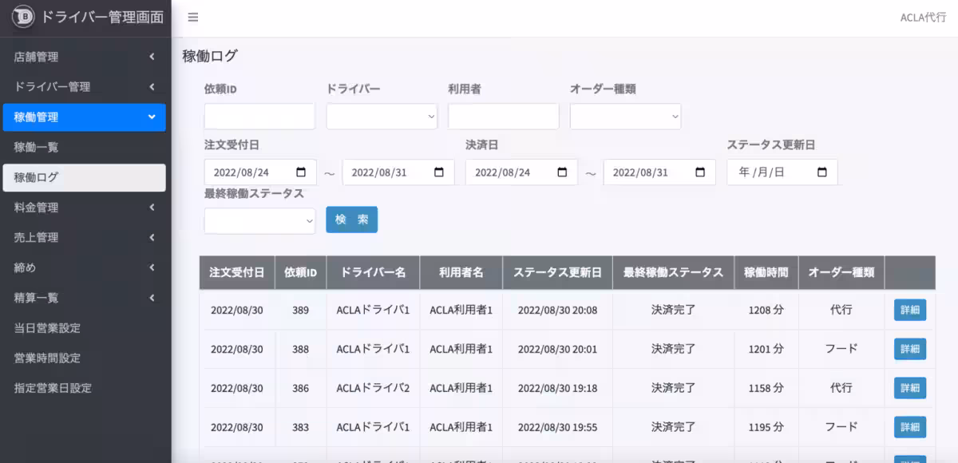Open the 最終稼働ステータス dropdown
This screenshot has width=958, height=463.
259,221
